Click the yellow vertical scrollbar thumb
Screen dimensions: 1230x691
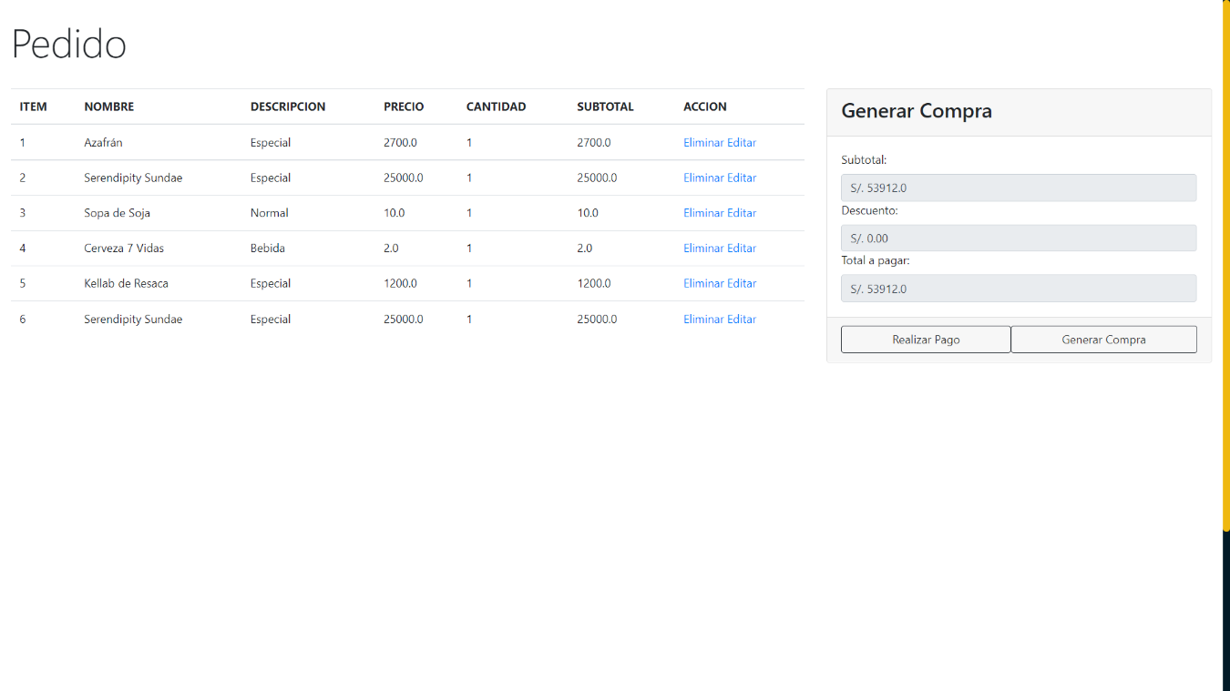point(1225,264)
